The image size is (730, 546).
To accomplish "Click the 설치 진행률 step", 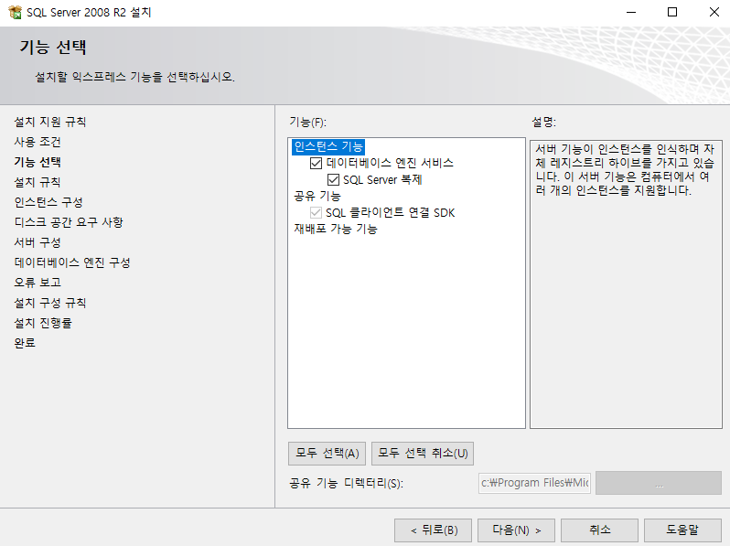I will tap(43, 323).
